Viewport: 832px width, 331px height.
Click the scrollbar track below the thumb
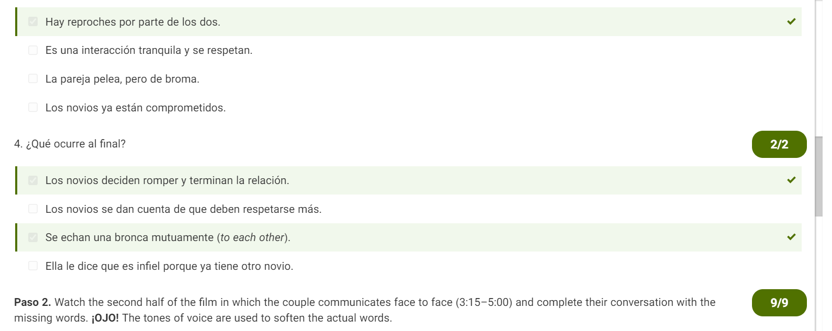click(818, 272)
